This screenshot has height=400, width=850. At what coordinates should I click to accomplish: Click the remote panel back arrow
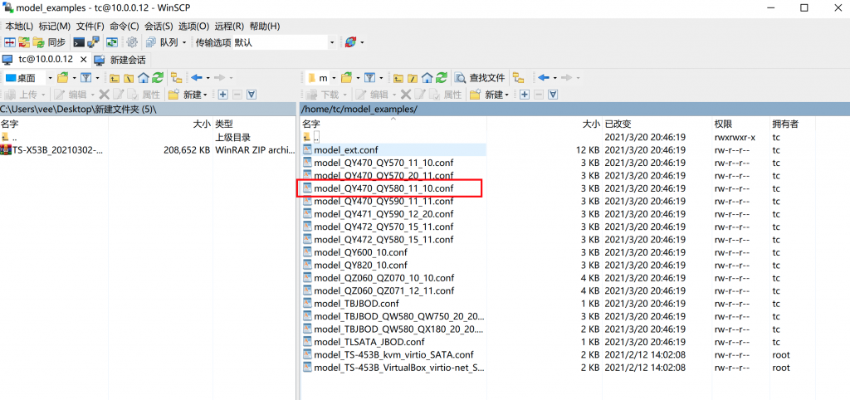click(x=543, y=78)
